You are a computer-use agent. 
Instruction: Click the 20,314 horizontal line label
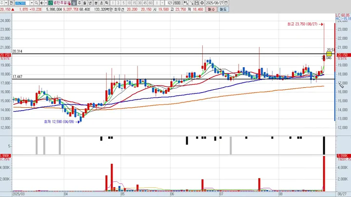17,51
